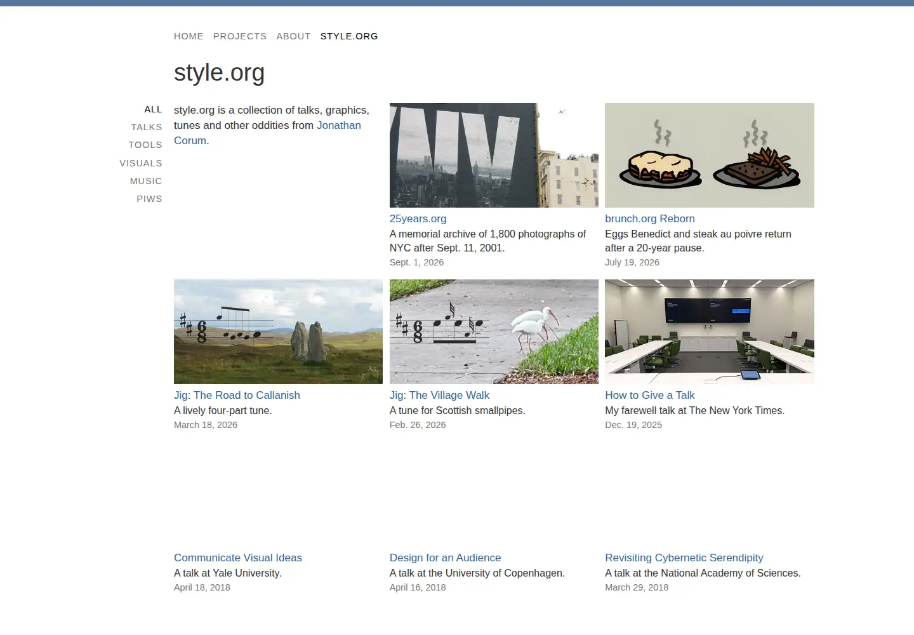This screenshot has height=635, width=914.
Task: Open the PROJECTS nav link
Action: pyautogui.click(x=240, y=36)
